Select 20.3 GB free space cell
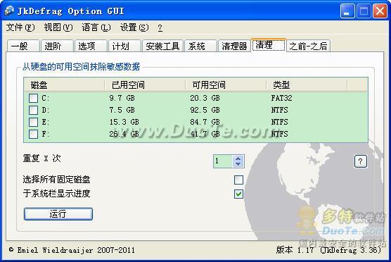This screenshot has width=391, height=262. pyautogui.click(x=205, y=98)
